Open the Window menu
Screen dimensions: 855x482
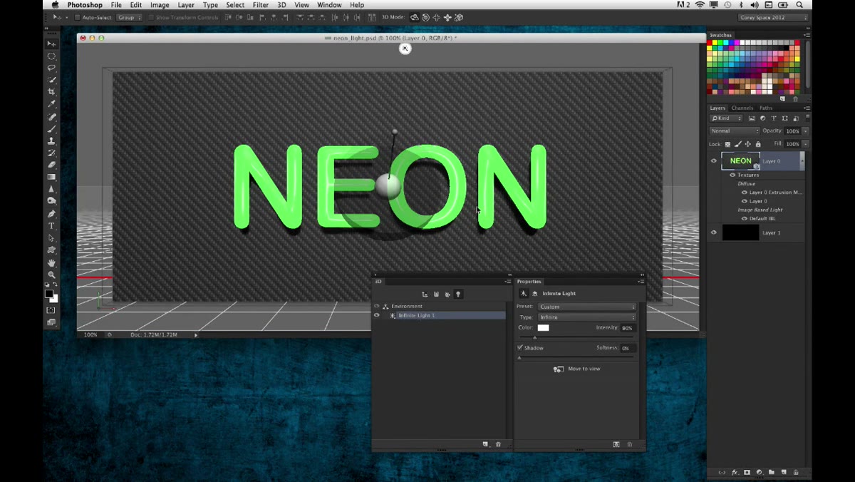pos(329,5)
